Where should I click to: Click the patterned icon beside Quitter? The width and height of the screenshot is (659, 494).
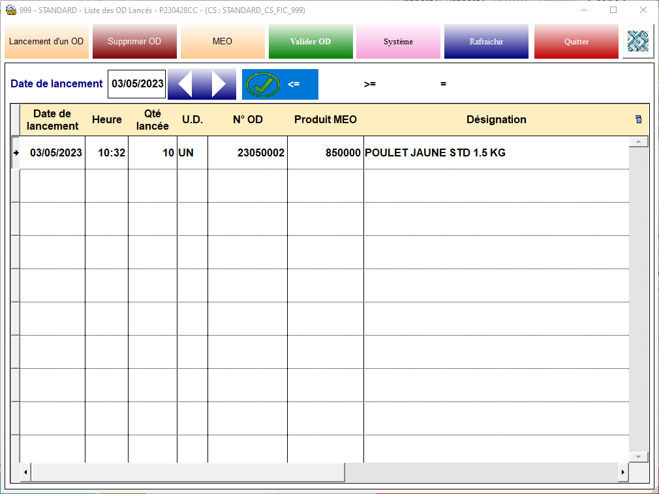(x=637, y=42)
